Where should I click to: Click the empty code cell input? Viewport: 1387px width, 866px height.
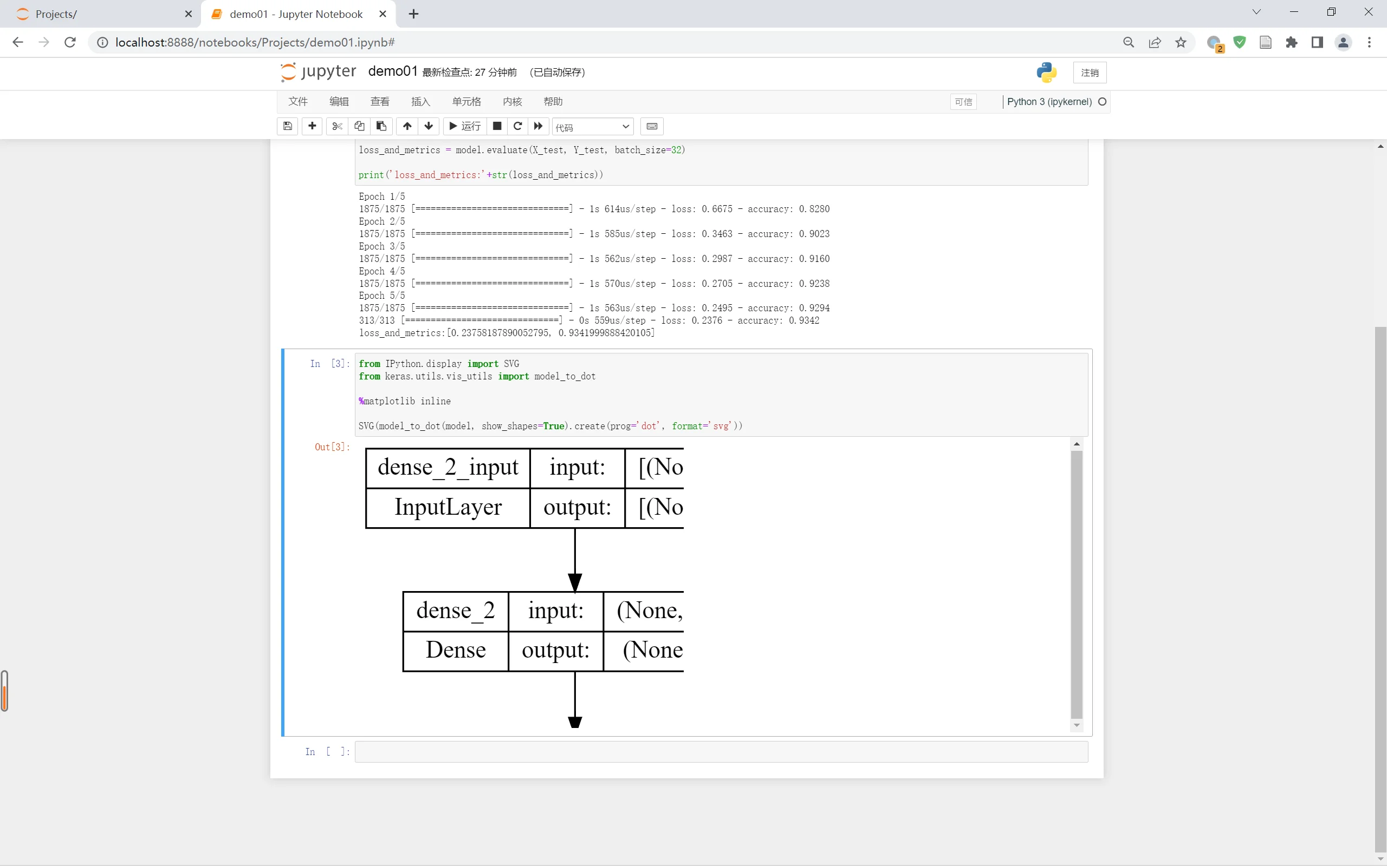721,751
